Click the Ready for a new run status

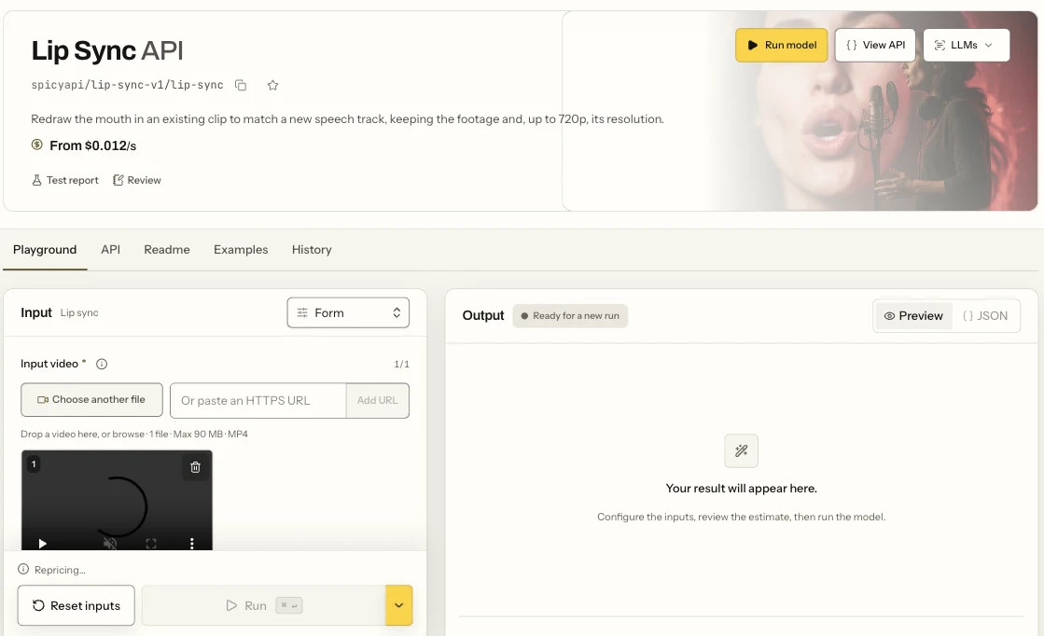click(x=570, y=316)
